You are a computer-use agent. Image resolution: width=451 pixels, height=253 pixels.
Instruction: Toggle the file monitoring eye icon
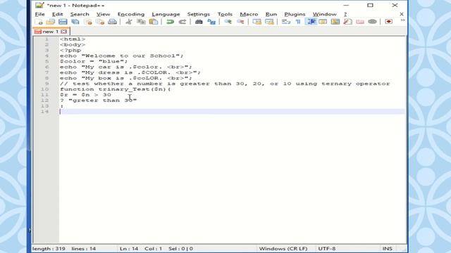click(373, 22)
